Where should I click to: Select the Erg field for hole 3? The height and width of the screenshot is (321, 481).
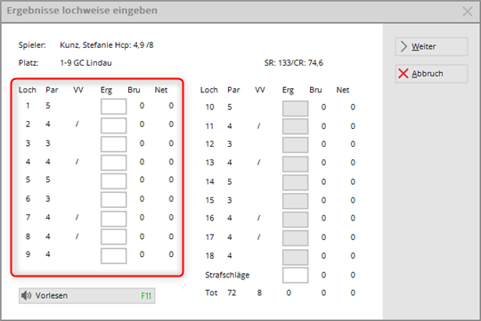(x=113, y=144)
